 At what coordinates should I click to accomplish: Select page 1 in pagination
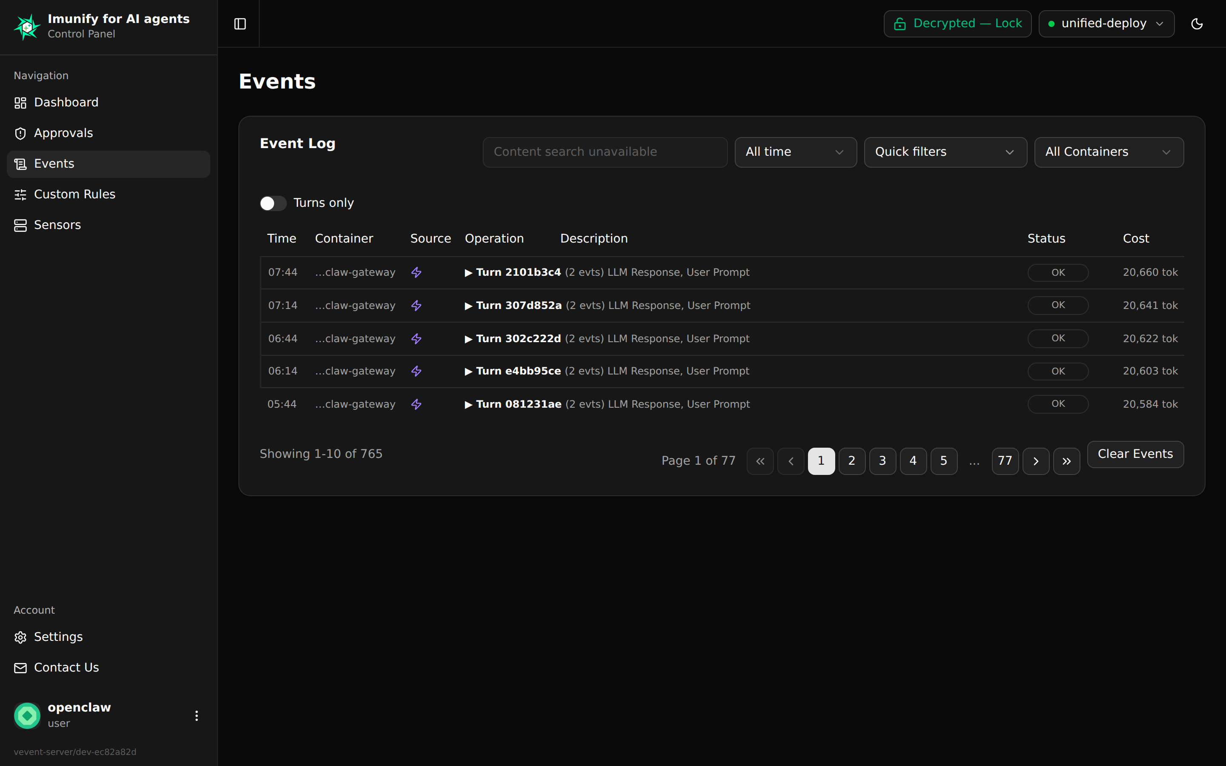821,461
